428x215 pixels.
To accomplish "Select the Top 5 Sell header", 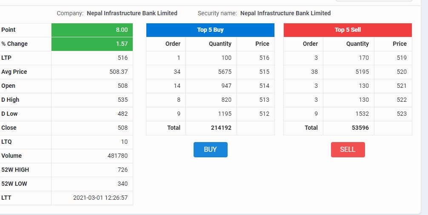I will click(348, 30).
